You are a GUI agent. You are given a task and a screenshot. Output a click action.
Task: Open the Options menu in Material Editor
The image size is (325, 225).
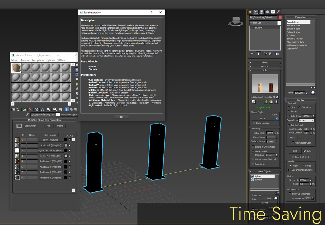pyautogui.click(x=50, y=60)
